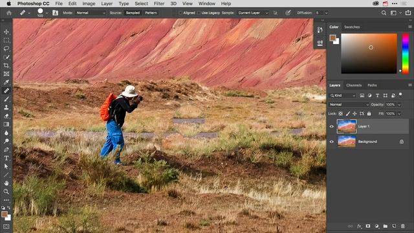Hide the Background layer eye
This screenshot has width=414, height=233.
pyautogui.click(x=332, y=142)
